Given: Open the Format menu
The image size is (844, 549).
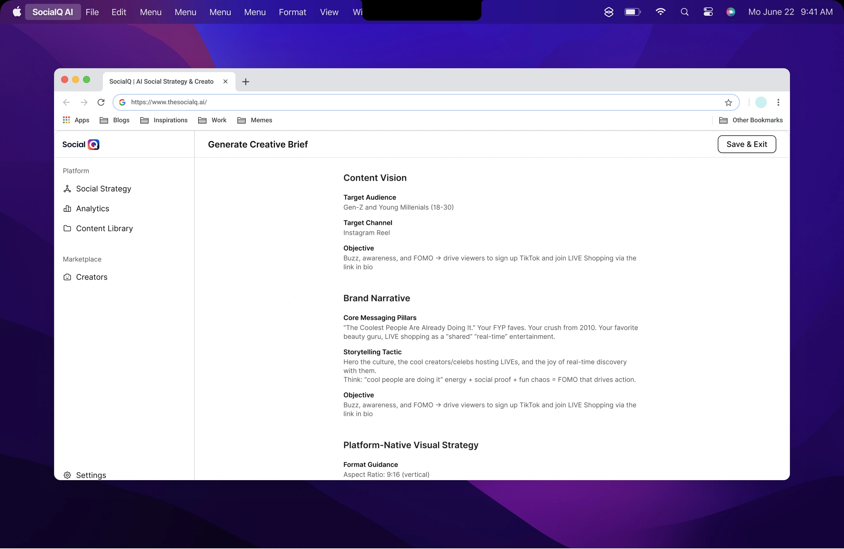Looking at the screenshot, I should tap(292, 12).
